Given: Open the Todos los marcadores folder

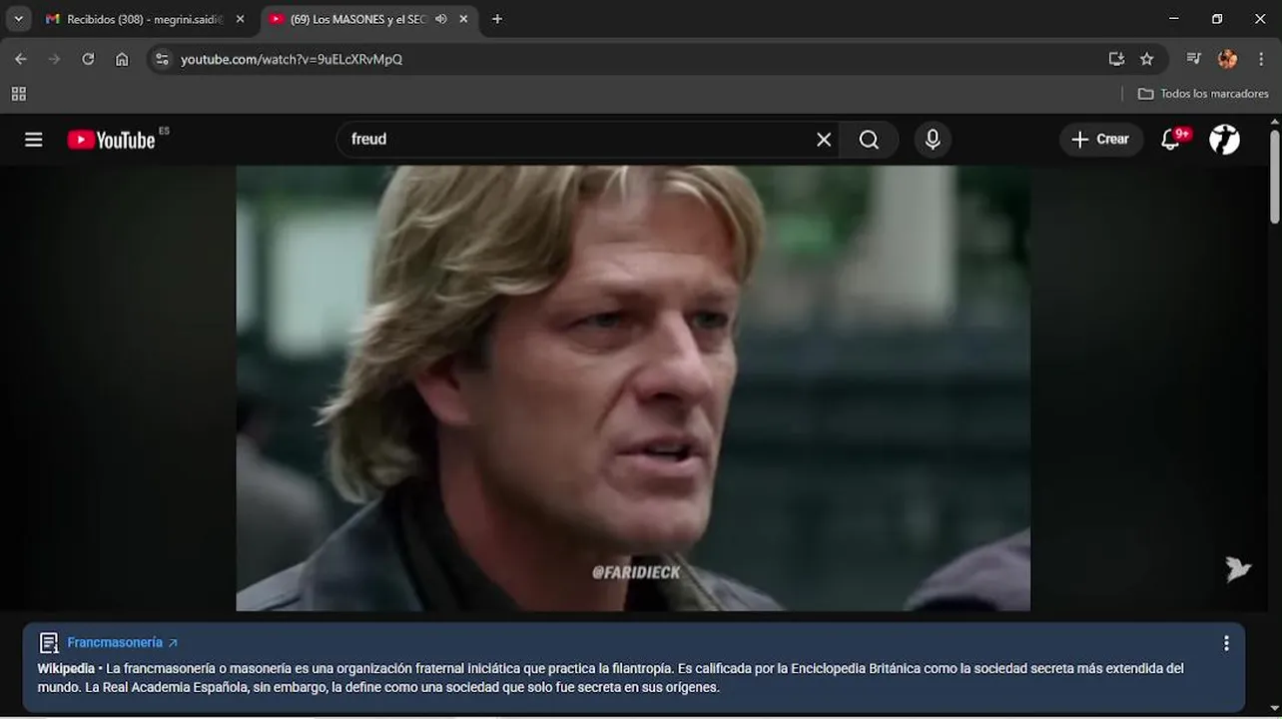Looking at the screenshot, I should [x=1203, y=94].
